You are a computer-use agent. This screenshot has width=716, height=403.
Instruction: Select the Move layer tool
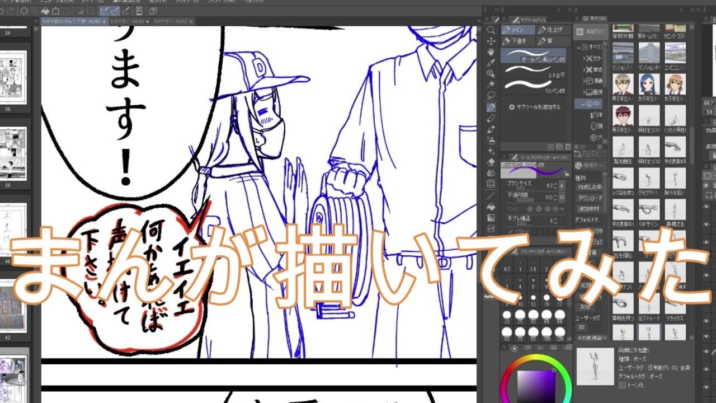pos(491,41)
